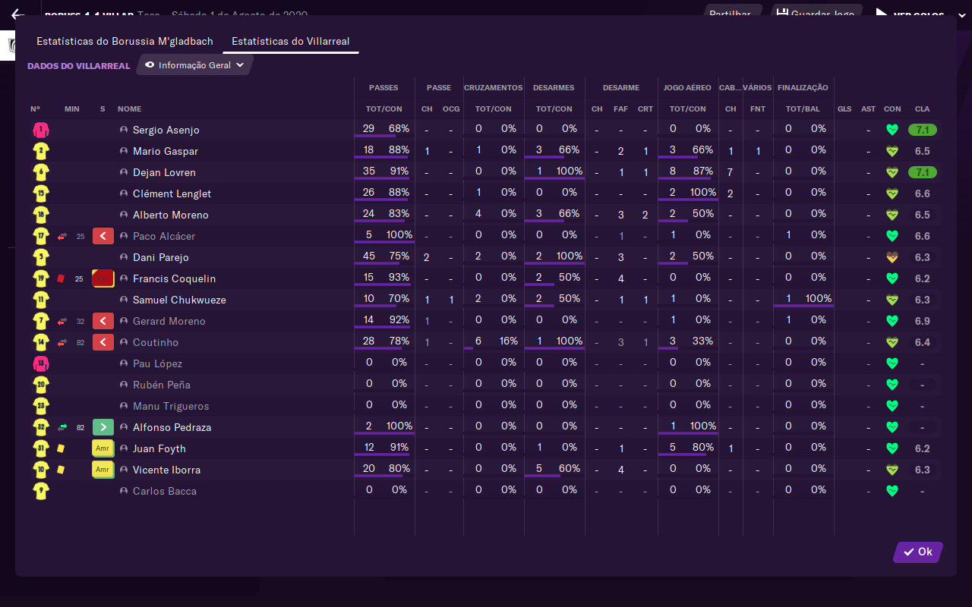The image size is (972, 607).
Task: Click Sergio Asenjo's pink goalkeeper shirt icon
Action: (x=41, y=130)
